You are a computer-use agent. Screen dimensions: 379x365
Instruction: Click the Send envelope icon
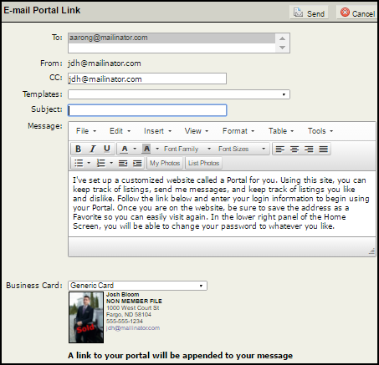pos(298,13)
